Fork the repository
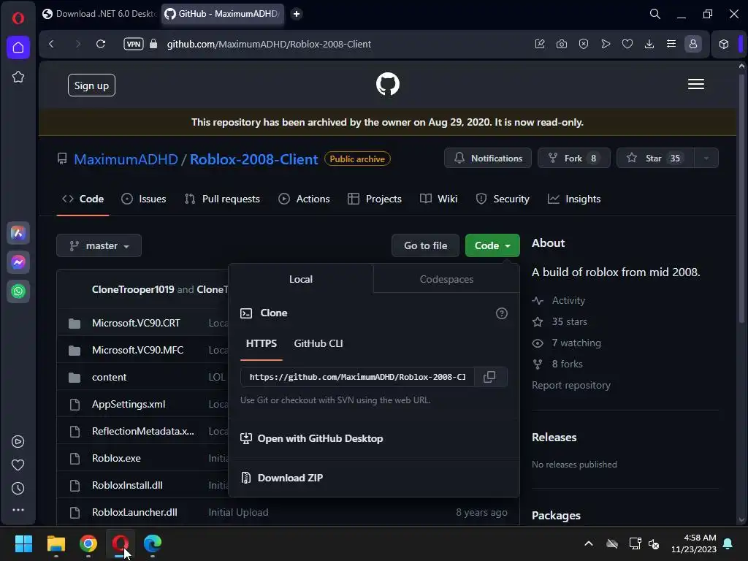748x561 pixels. [x=574, y=158]
